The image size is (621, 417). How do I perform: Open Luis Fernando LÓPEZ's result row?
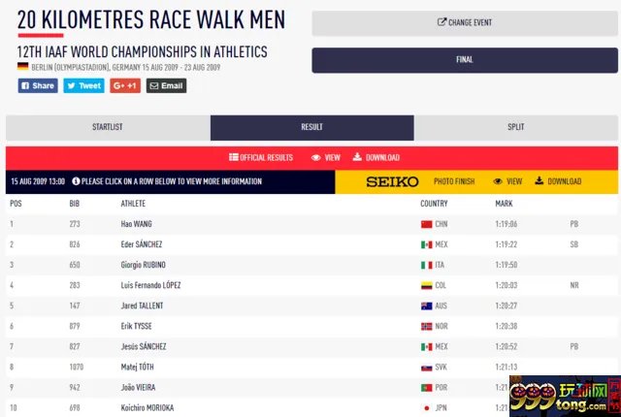click(x=311, y=286)
